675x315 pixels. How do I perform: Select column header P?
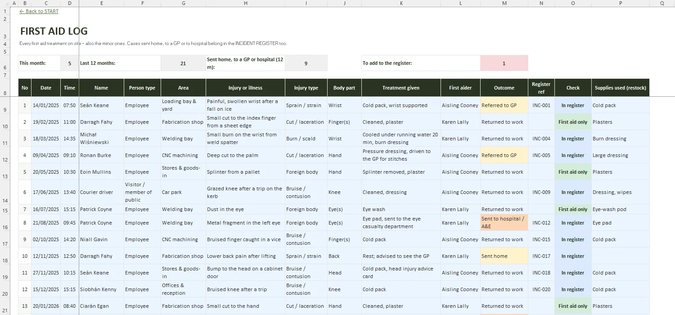pos(620,3)
